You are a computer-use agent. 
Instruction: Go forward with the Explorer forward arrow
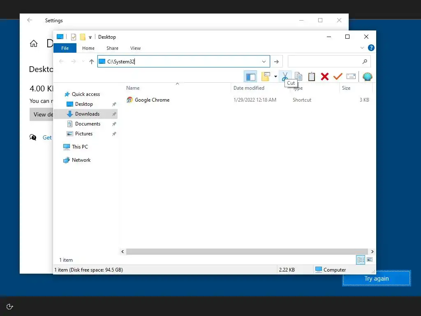point(73,62)
